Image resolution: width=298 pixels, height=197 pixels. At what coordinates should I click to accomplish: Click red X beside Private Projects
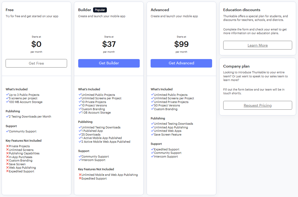click(x=7, y=146)
